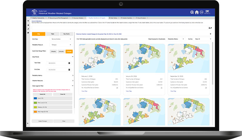Viewport: 242px width, 140px height.
Task: Click the End Date input field
Action: pyautogui.click(x=59, y=70)
